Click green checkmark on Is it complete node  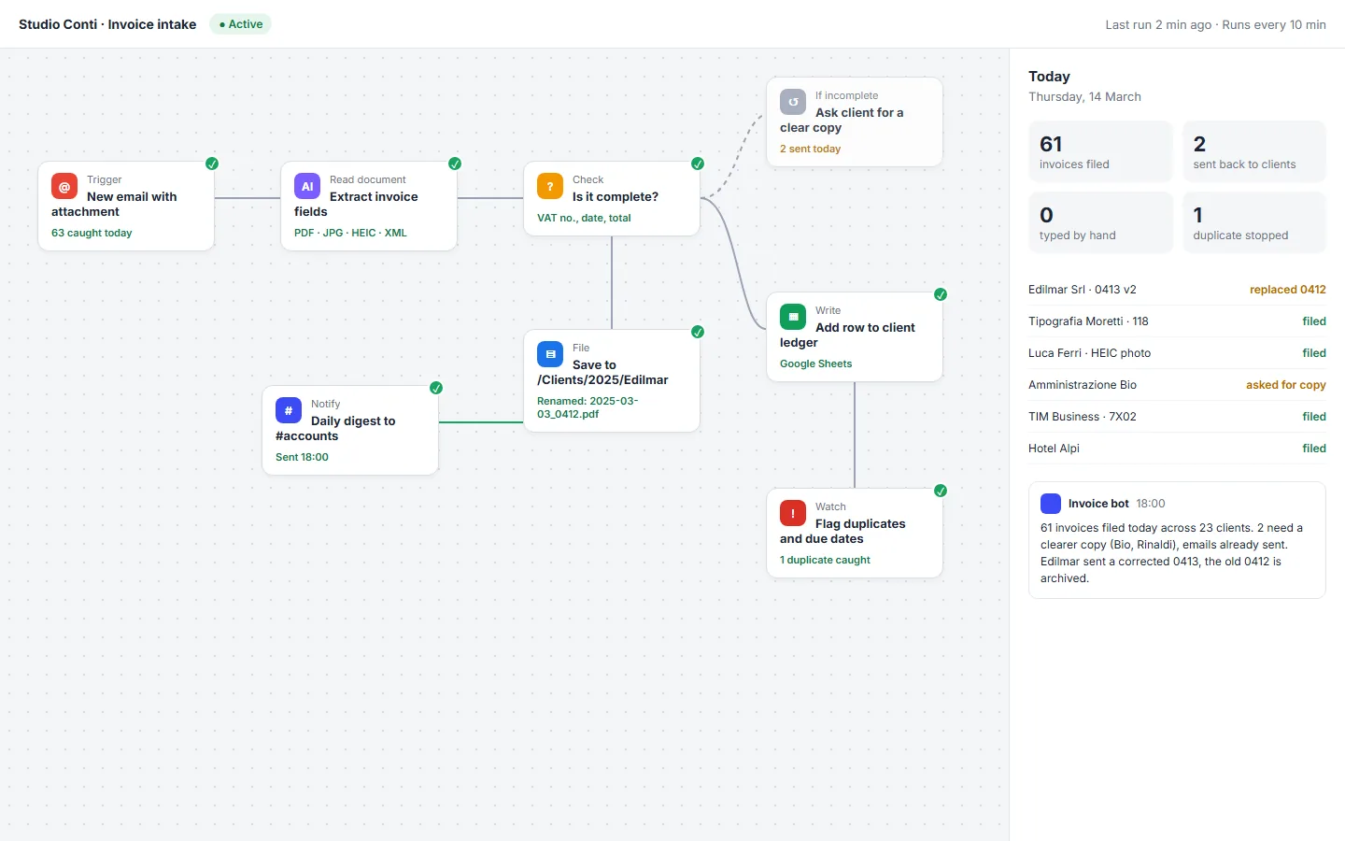tap(698, 164)
